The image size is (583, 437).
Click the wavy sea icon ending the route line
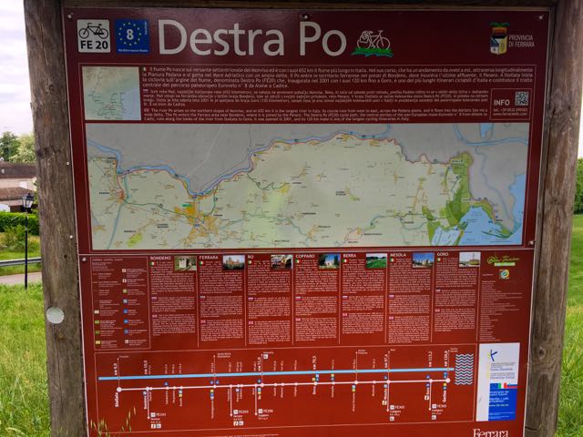point(464,369)
